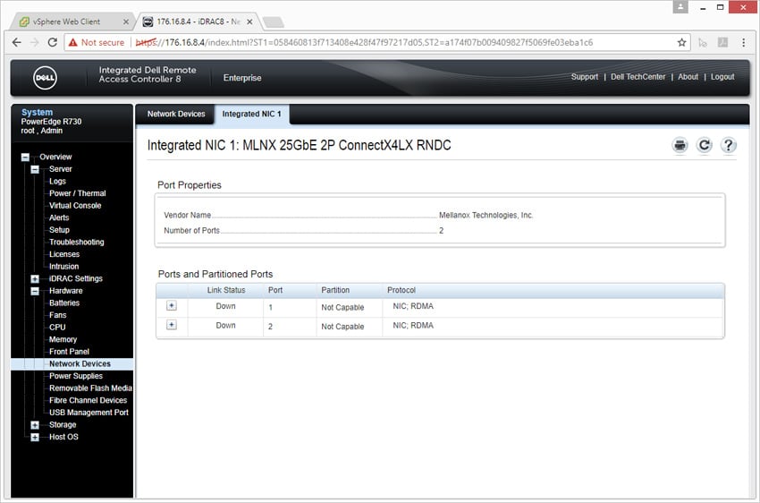Open Alerts in the sidebar
Image resolution: width=760 pixels, height=503 pixels.
click(59, 217)
